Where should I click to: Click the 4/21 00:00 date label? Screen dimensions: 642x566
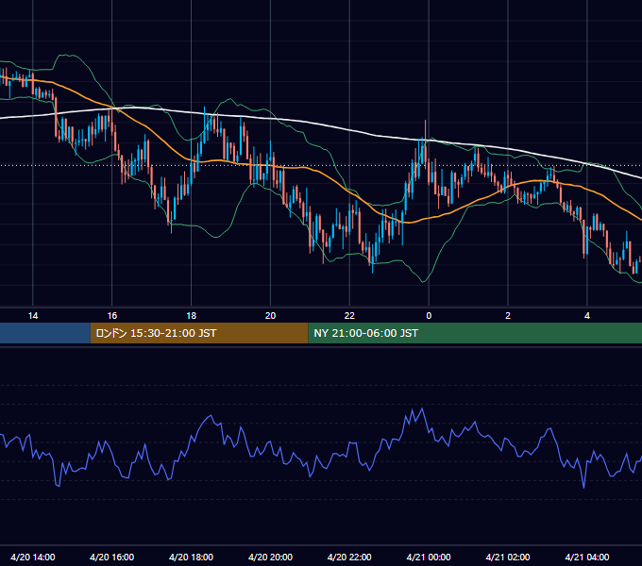tap(429, 557)
